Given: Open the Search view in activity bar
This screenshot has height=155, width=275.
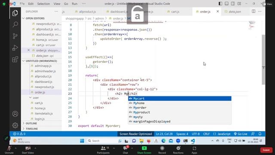Looking at the screenshot, I should tap(15, 25).
